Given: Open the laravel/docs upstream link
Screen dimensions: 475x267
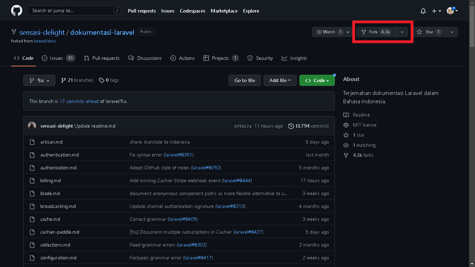Looking at the screenshot, I should tap(45, 41).
